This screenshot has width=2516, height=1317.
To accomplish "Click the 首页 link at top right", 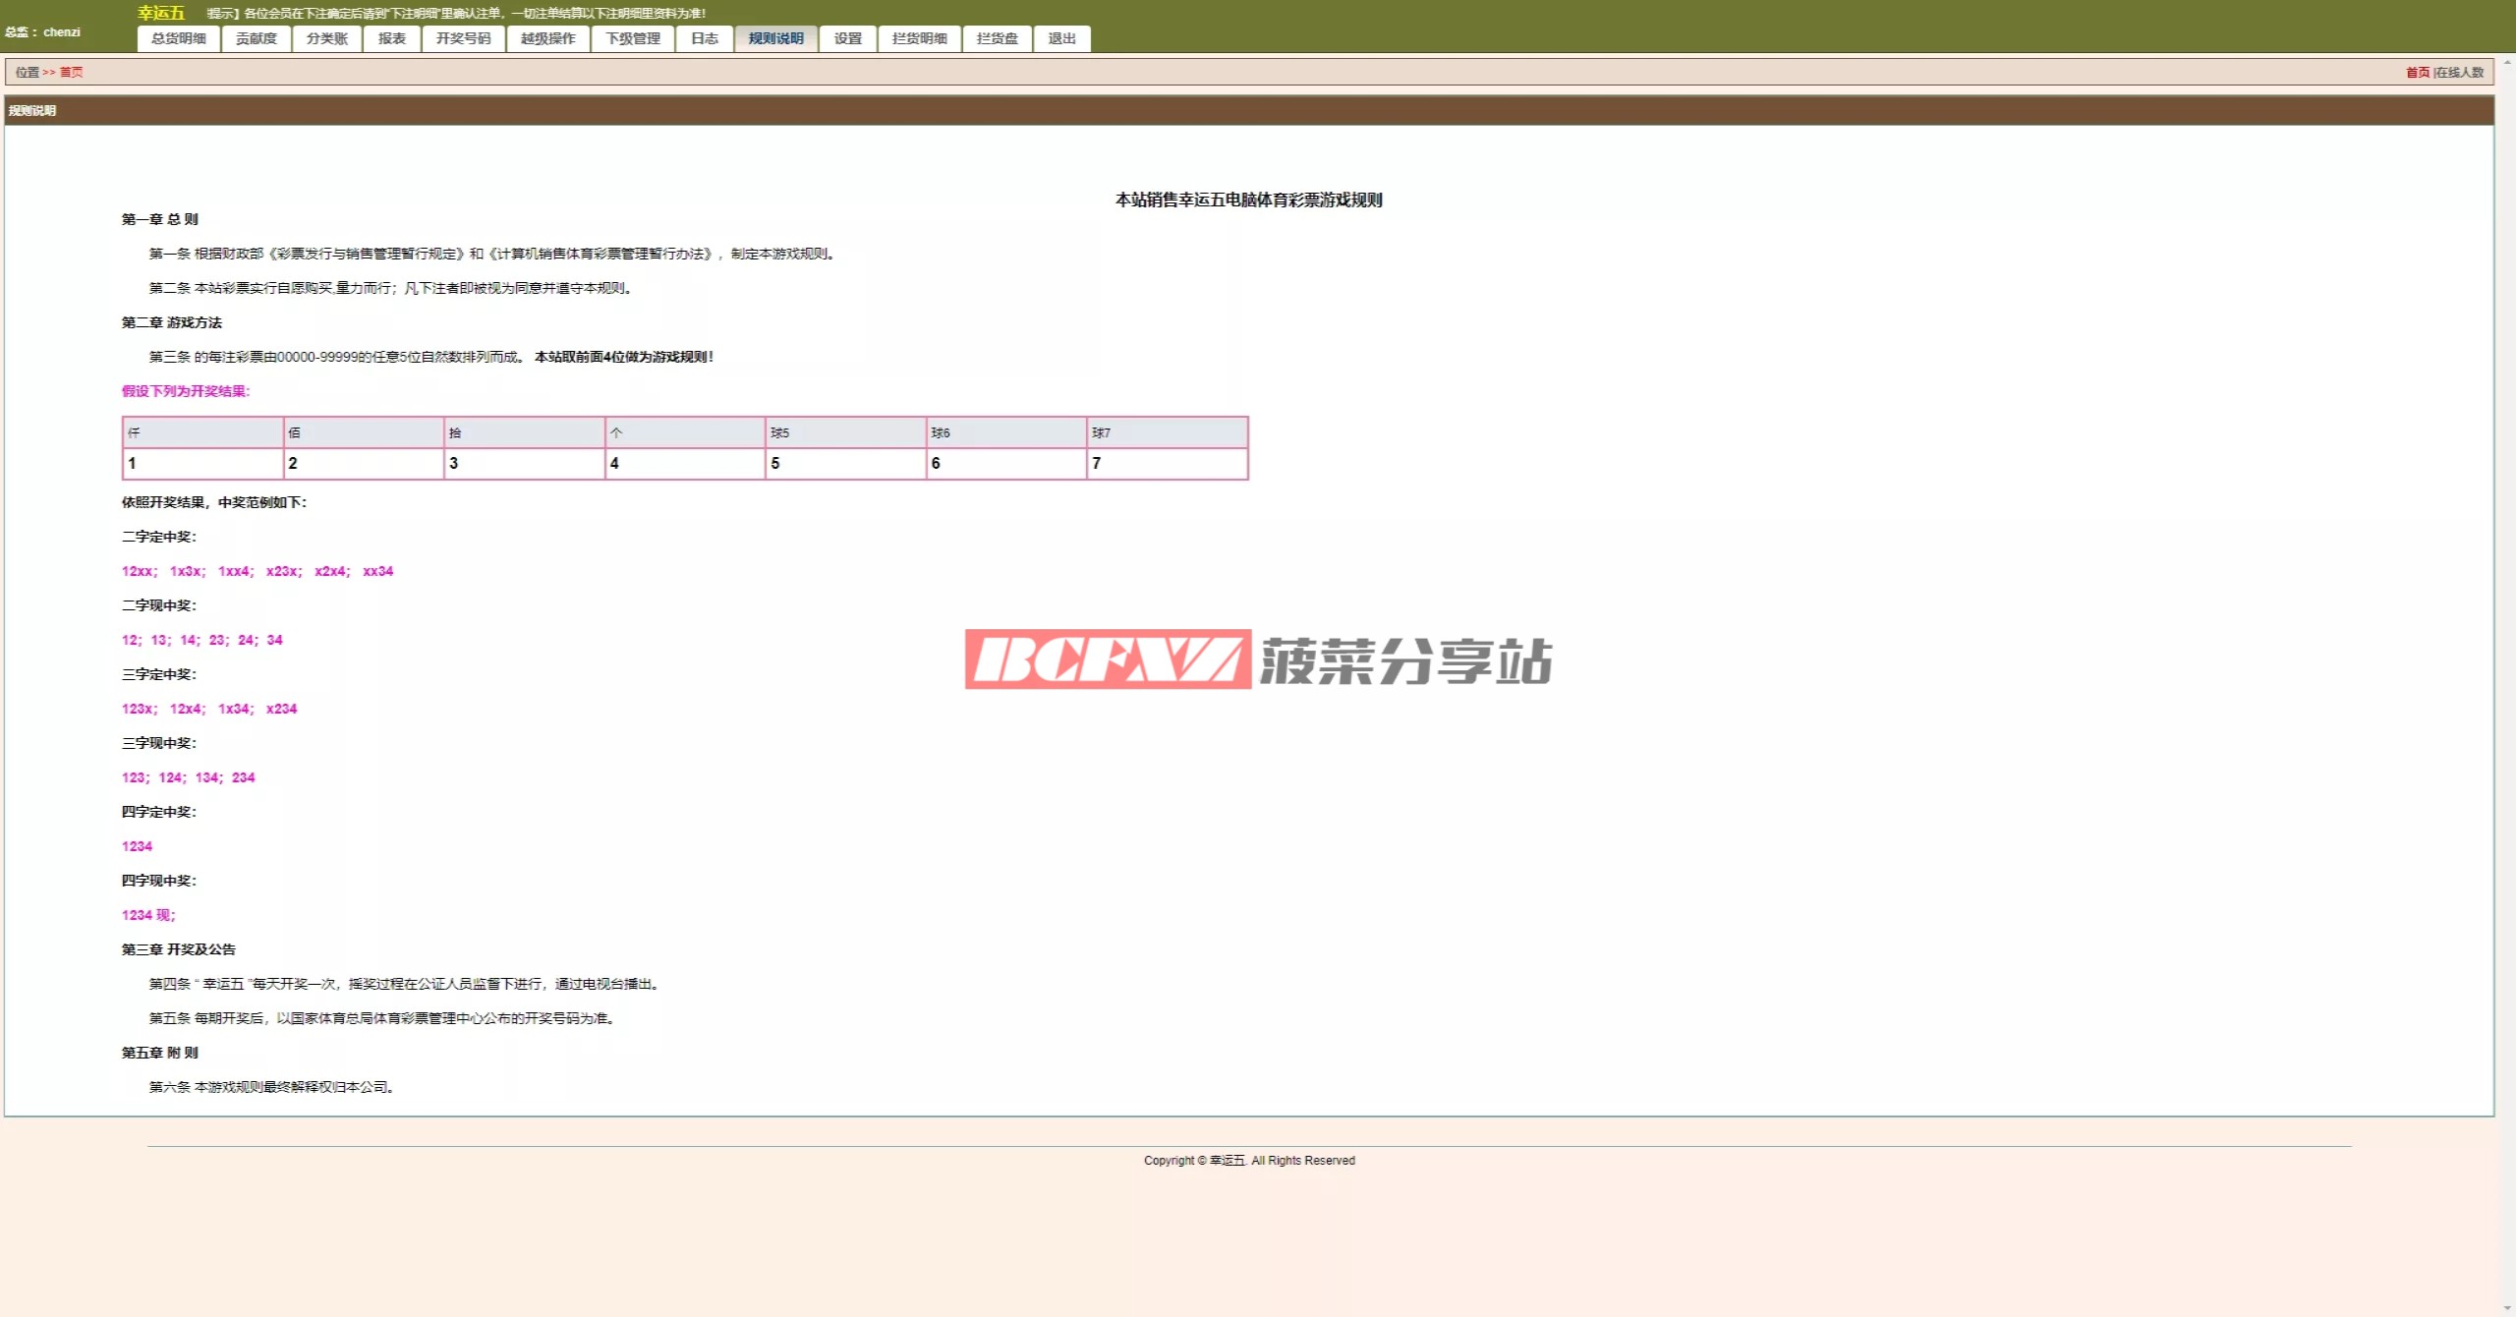I will pos(2418,72).
